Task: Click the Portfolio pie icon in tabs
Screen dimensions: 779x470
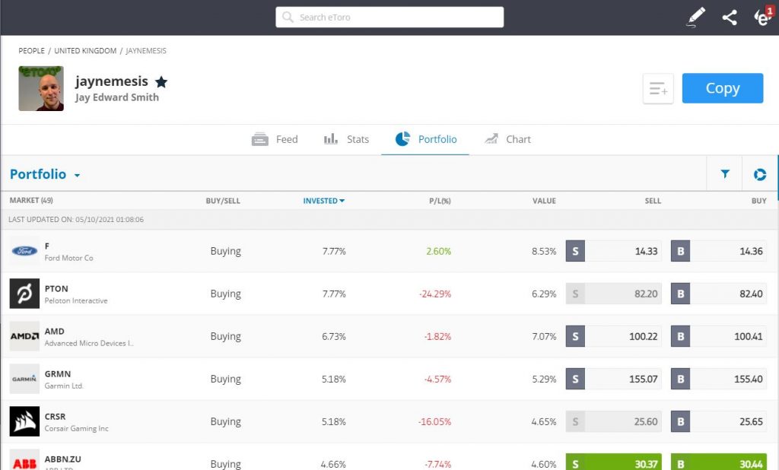Action: [x=402, y=138]
